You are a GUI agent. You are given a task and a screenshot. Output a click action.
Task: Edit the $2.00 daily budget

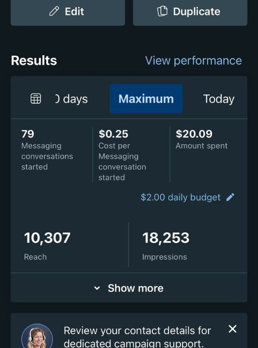coord(181,197)
